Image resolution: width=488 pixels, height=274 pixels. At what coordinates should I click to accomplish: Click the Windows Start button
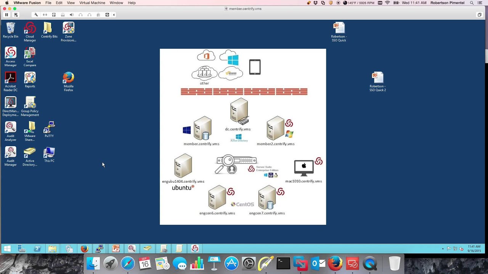7,249
